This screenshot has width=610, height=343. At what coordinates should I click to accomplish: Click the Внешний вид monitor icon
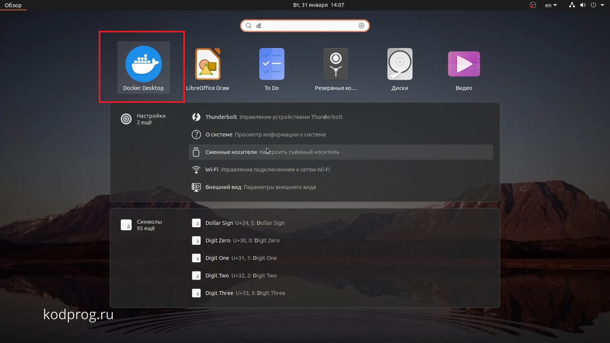pos(196,187)
